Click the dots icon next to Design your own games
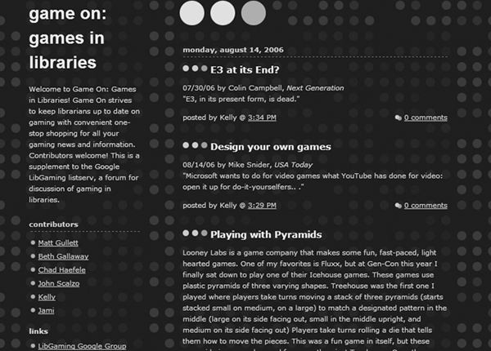This screenshot has height=351, width=491. click(x=195, y=146)
